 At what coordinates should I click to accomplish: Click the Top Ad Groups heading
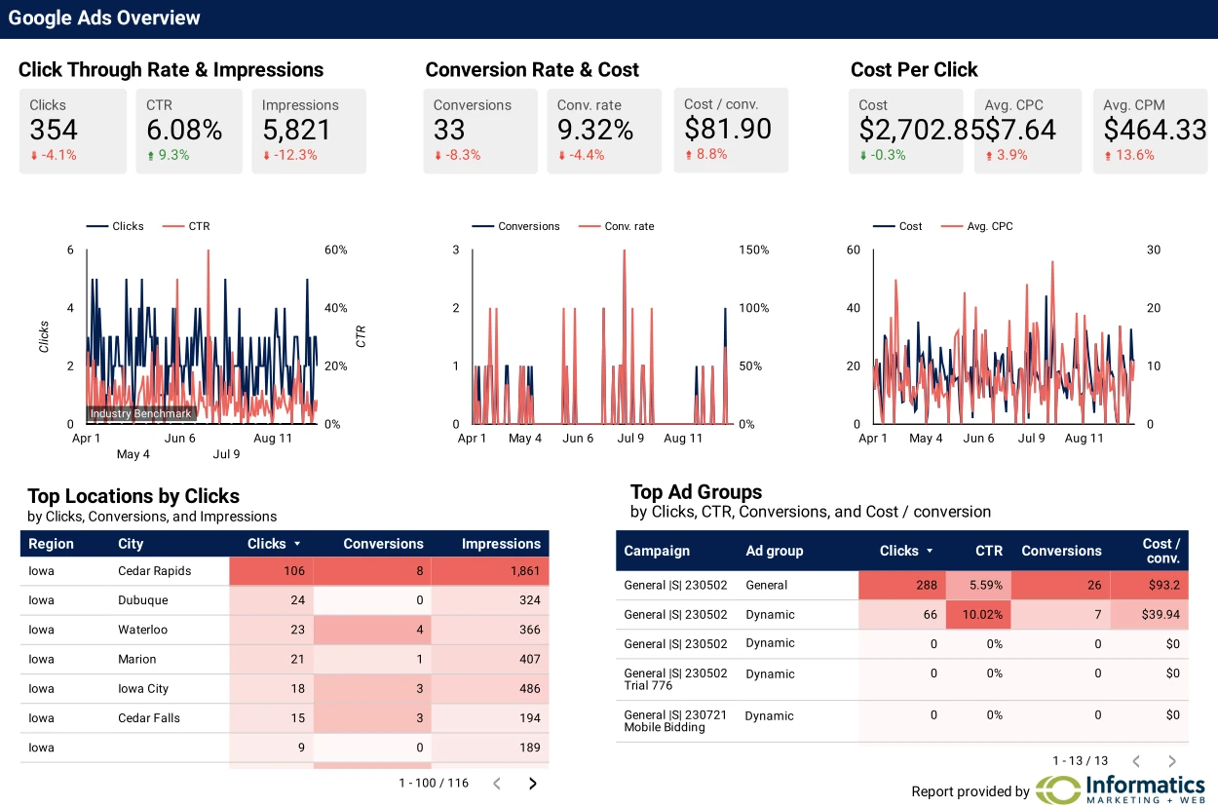click(x=696, y=492)
